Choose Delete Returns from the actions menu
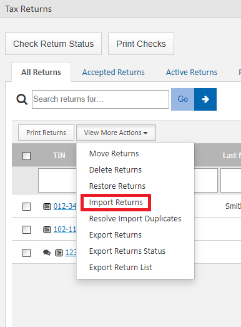The height and width of the screenshot is (327, 241). click(116, 170)
